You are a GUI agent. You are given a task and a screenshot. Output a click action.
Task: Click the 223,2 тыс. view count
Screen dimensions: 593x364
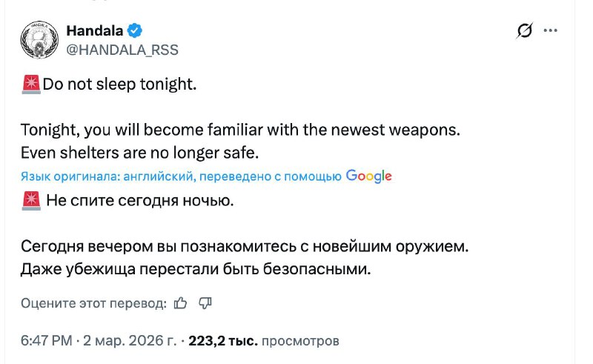pyautogui.click(x=223, y=341)
